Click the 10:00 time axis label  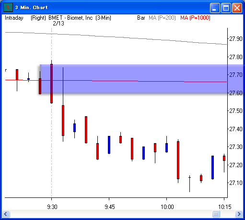167,207
